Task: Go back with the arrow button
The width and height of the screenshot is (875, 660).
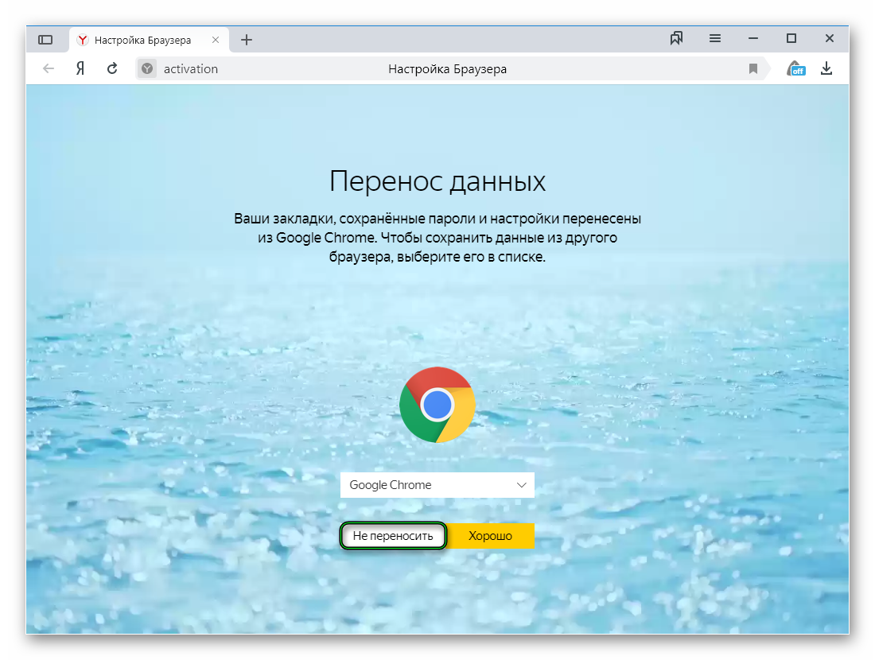Action: (49, 68)
